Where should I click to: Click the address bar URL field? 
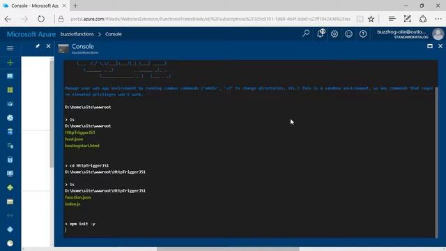coord(210,19)
